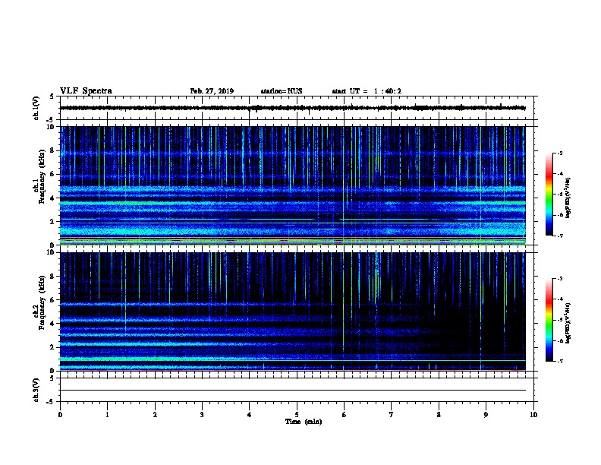The width and height of the screenshot is (601, 465).
Task: Click time axis tick label "1"
Action: point(107,415)
